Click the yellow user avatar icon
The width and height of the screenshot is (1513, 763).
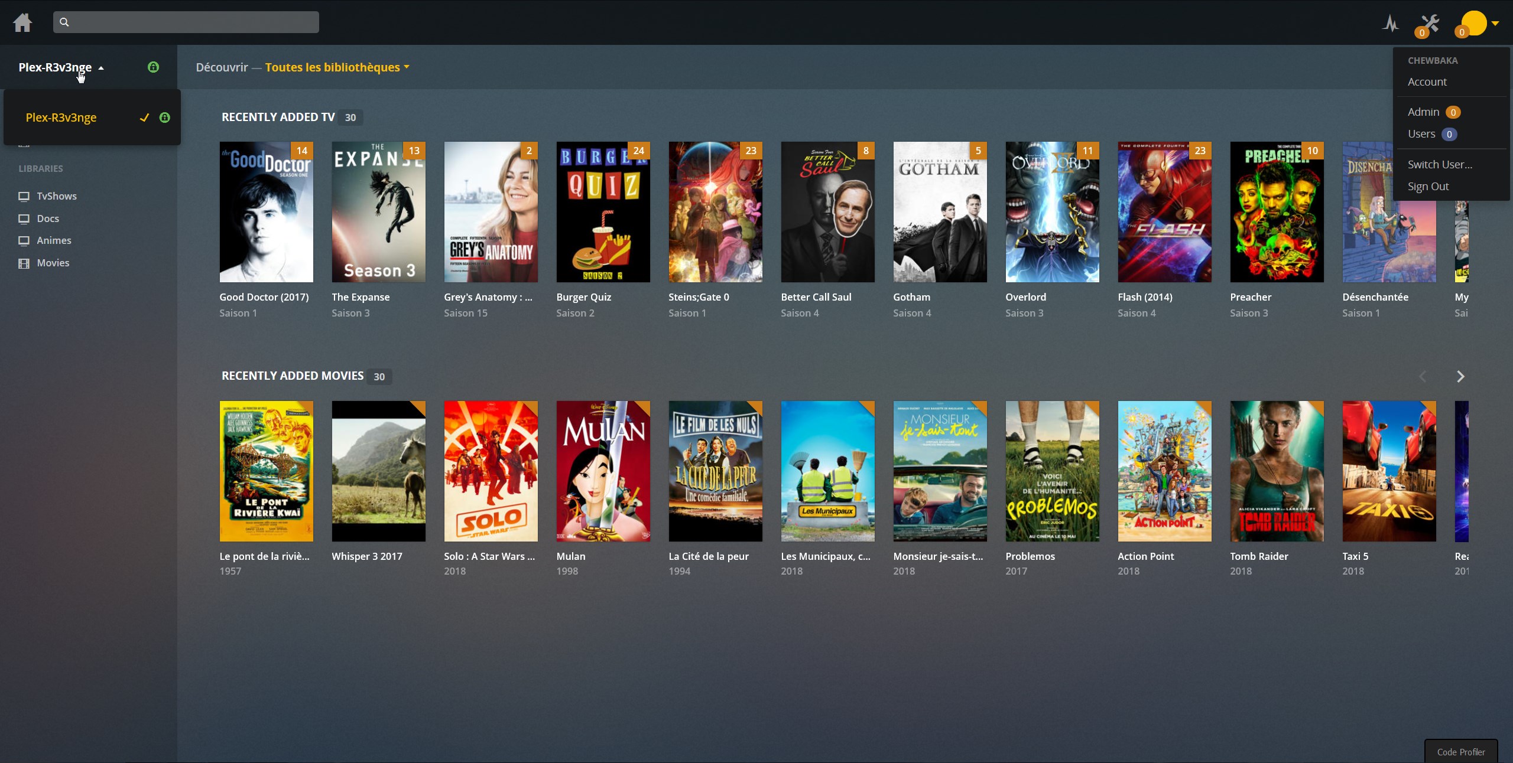click(1474, 23)
